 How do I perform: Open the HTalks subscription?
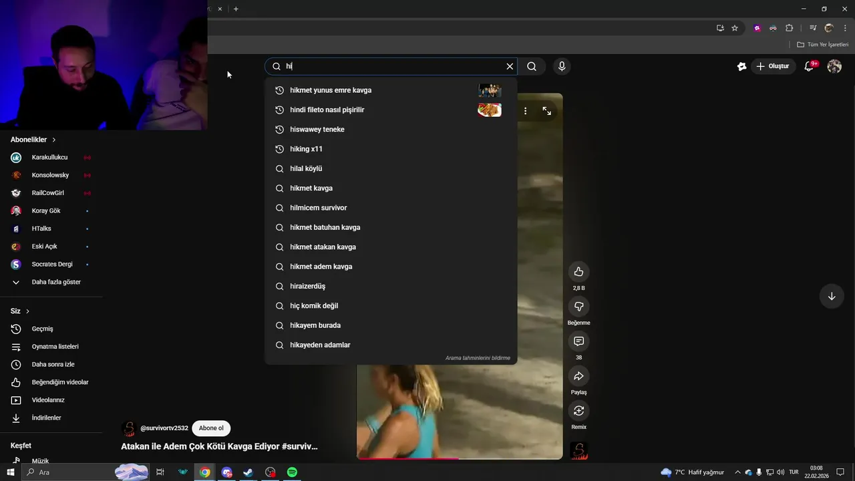pyautogui.click(x=51, y=228)
